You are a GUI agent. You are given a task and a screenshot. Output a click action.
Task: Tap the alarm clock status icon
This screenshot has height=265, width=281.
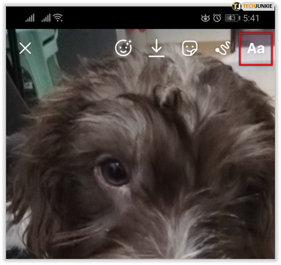tap(217, 18)
